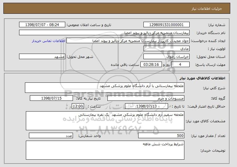Select the label تعداد / مقدار مورد نیاز
Screen dimensions: 237x167
pyautogui.click(x=208, y=136)
